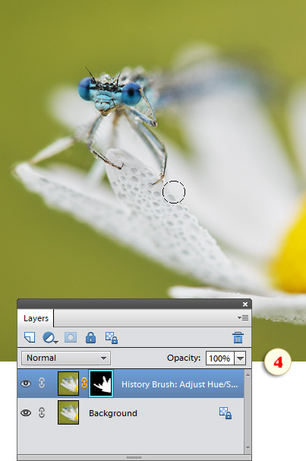The height and width of the screenshot is (461, 306).
Task: Lock all pixels padlock icon
Action: 90,338
